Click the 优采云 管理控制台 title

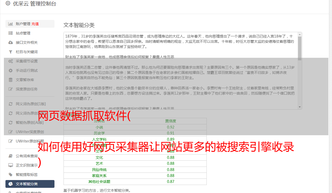(34, 4)
